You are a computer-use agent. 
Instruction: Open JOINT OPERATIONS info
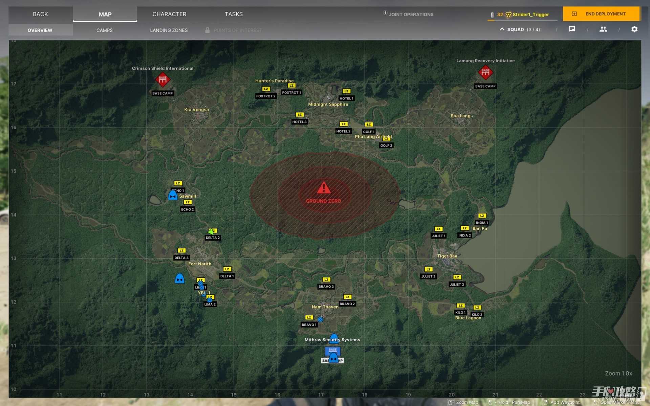click(408, 14)
